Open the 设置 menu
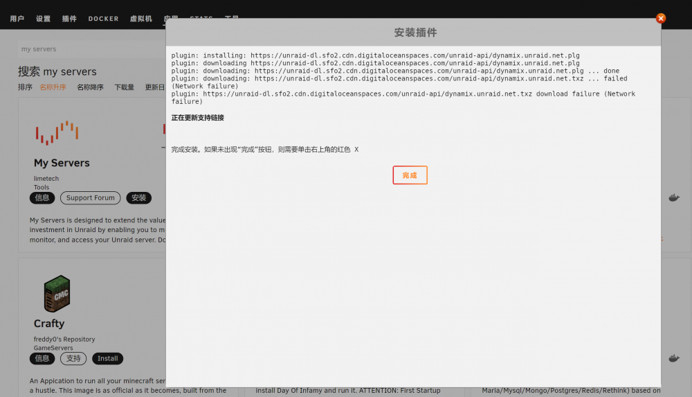Viewport: 692px width, 397px height. click(43, 19)
